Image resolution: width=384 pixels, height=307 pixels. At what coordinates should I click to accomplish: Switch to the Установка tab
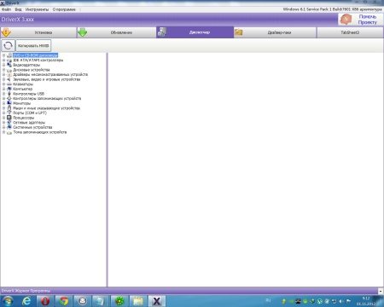38,32
